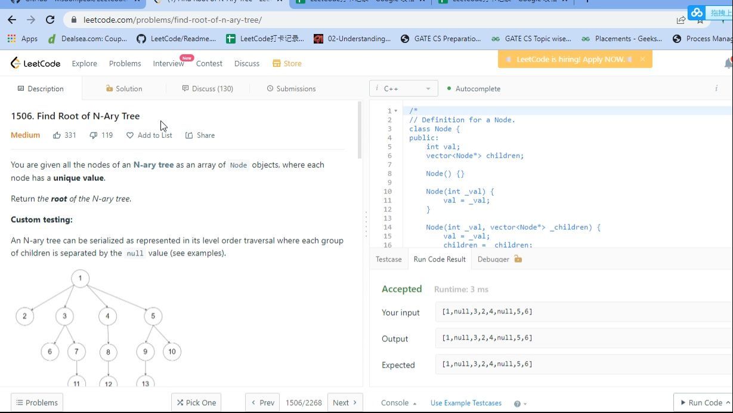The height and width of the screenshot is (413, 733).
Task: Open the C++ language dropdown
Action: tap(404, 89)
